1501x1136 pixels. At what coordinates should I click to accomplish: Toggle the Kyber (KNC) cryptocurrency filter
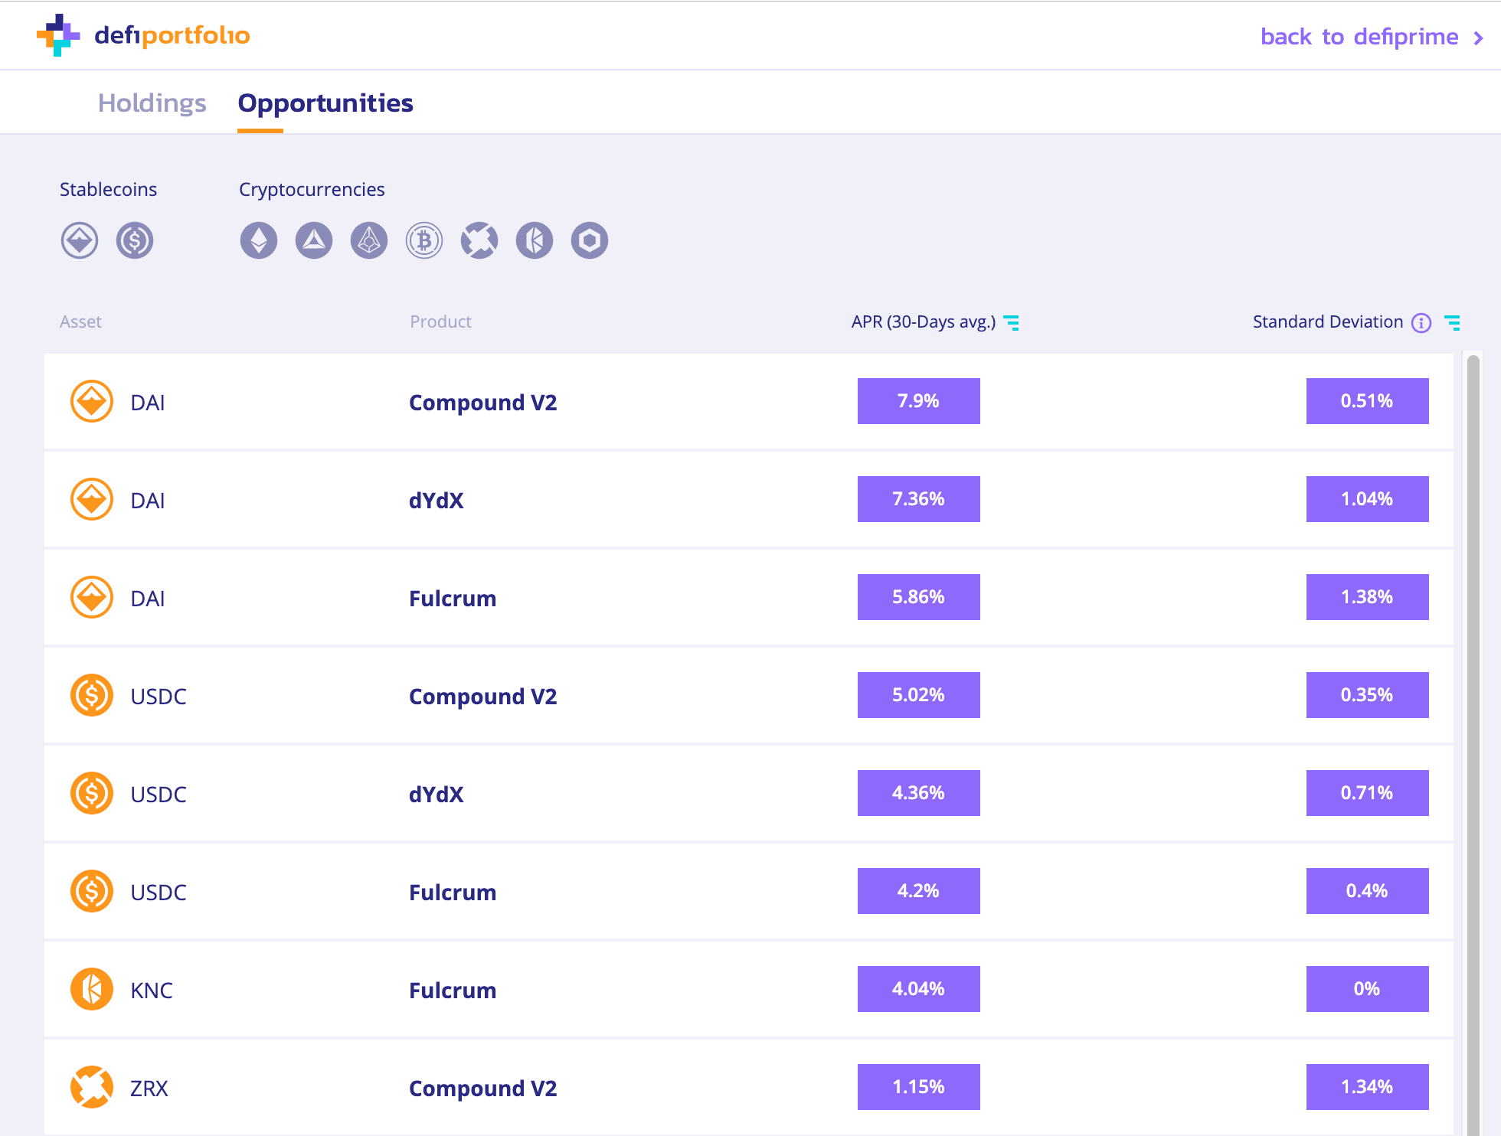pos(534,240)
